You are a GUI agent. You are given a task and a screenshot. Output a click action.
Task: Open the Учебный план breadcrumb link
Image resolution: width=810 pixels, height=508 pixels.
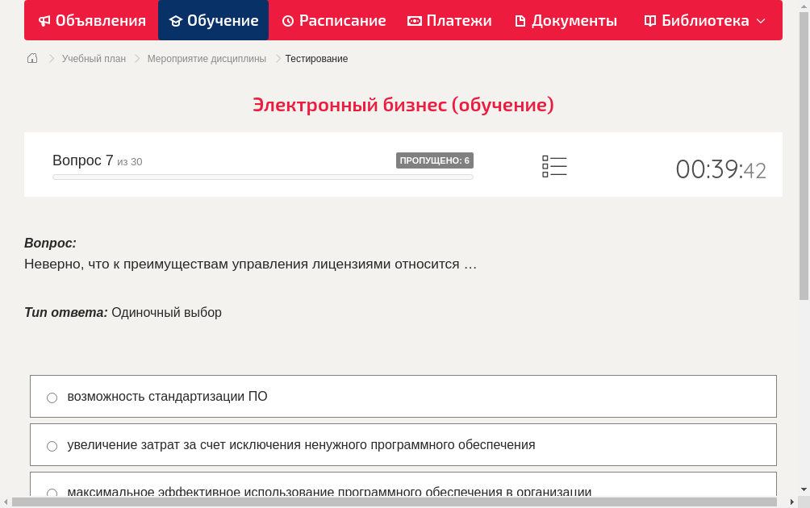[x=94, y=58]
